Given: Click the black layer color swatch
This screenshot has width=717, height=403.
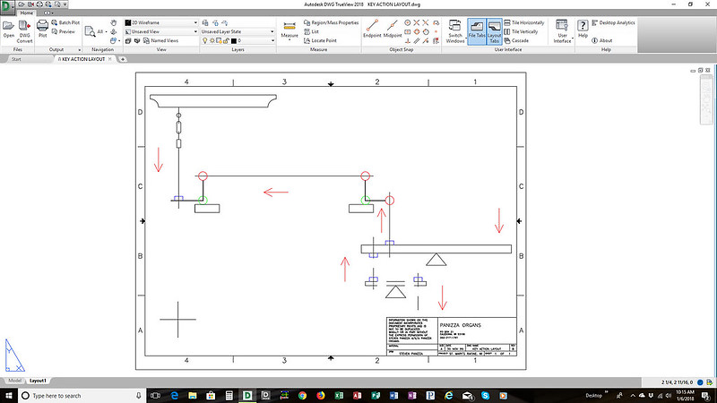Looking at the screenshot, I should point(234,40).
